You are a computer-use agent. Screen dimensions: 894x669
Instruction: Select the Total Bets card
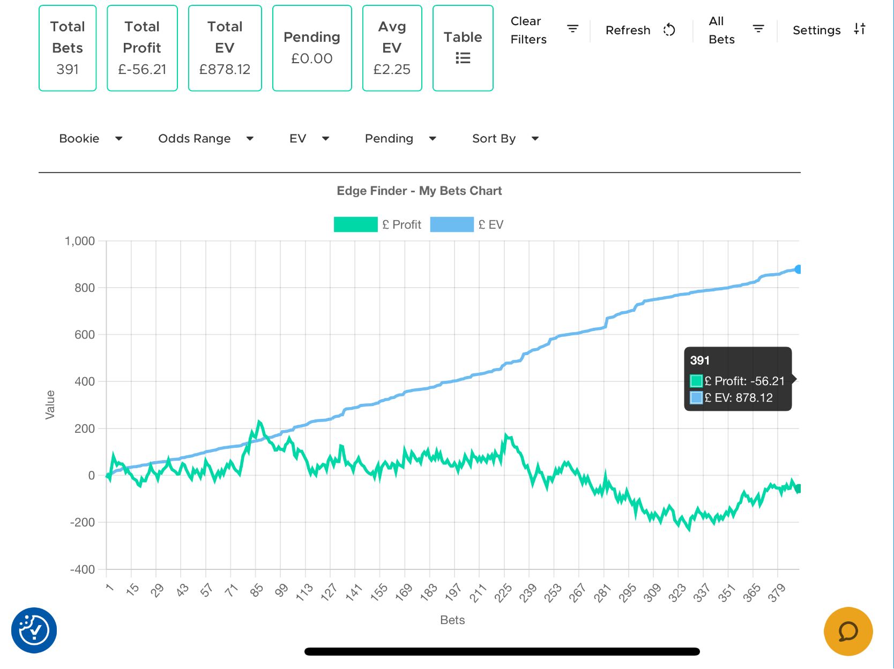(x=68, y=48)
